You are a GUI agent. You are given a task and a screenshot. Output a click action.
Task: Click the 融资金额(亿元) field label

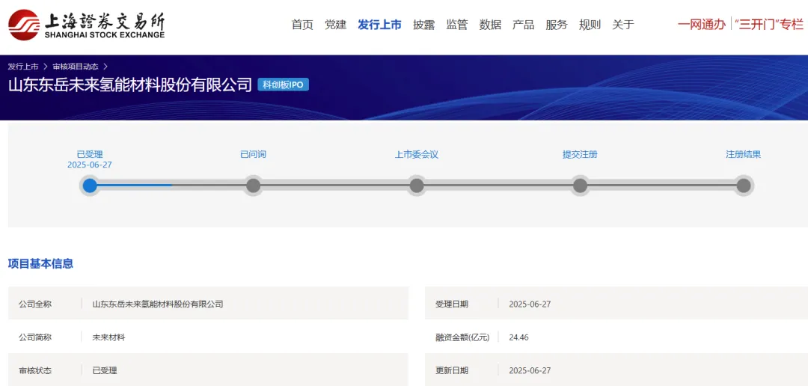point(462,337)
